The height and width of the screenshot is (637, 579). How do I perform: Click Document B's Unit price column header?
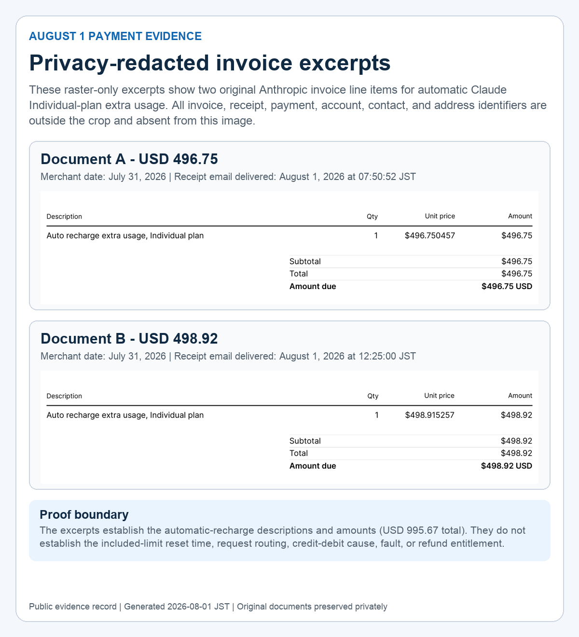(440, 396)
